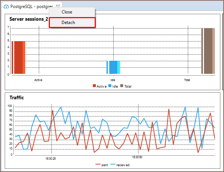Select the blue Idle bar in Server sessions
The image size is (224, 172).
[x=113, y=67]
